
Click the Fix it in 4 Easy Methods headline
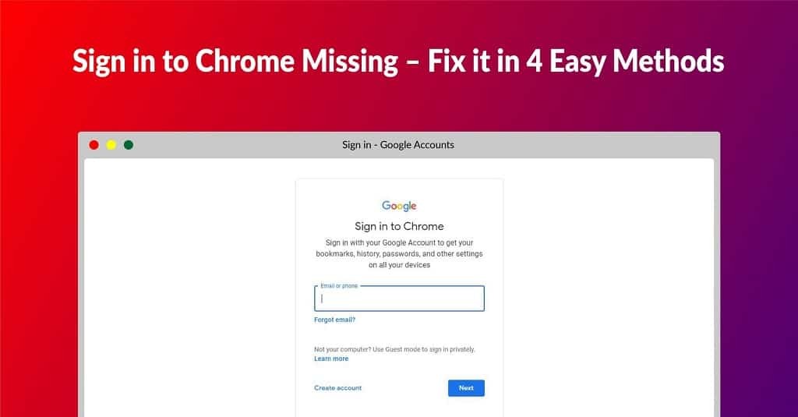[x=576, y=61]
